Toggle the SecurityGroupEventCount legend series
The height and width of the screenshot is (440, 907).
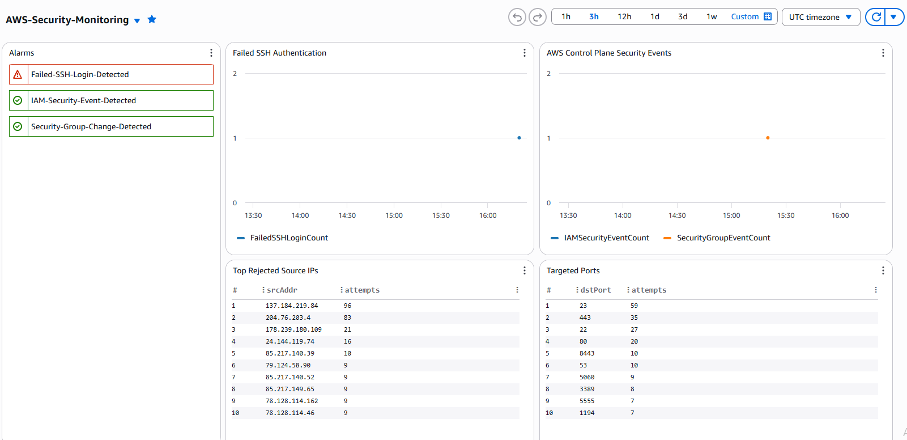point(717,238)
